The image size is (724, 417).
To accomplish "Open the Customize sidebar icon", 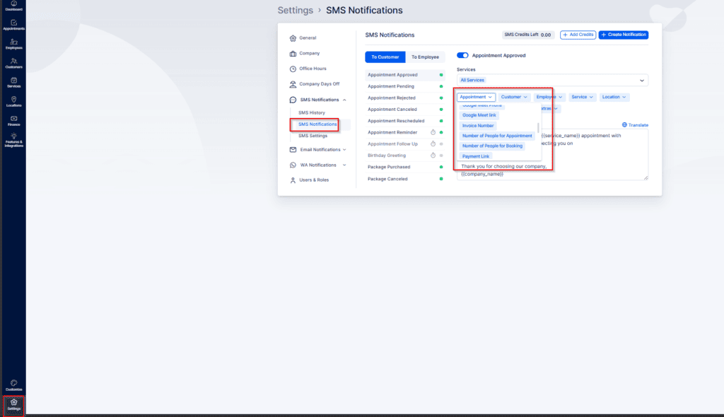I will pyautogui.click(x=13, y=385).
